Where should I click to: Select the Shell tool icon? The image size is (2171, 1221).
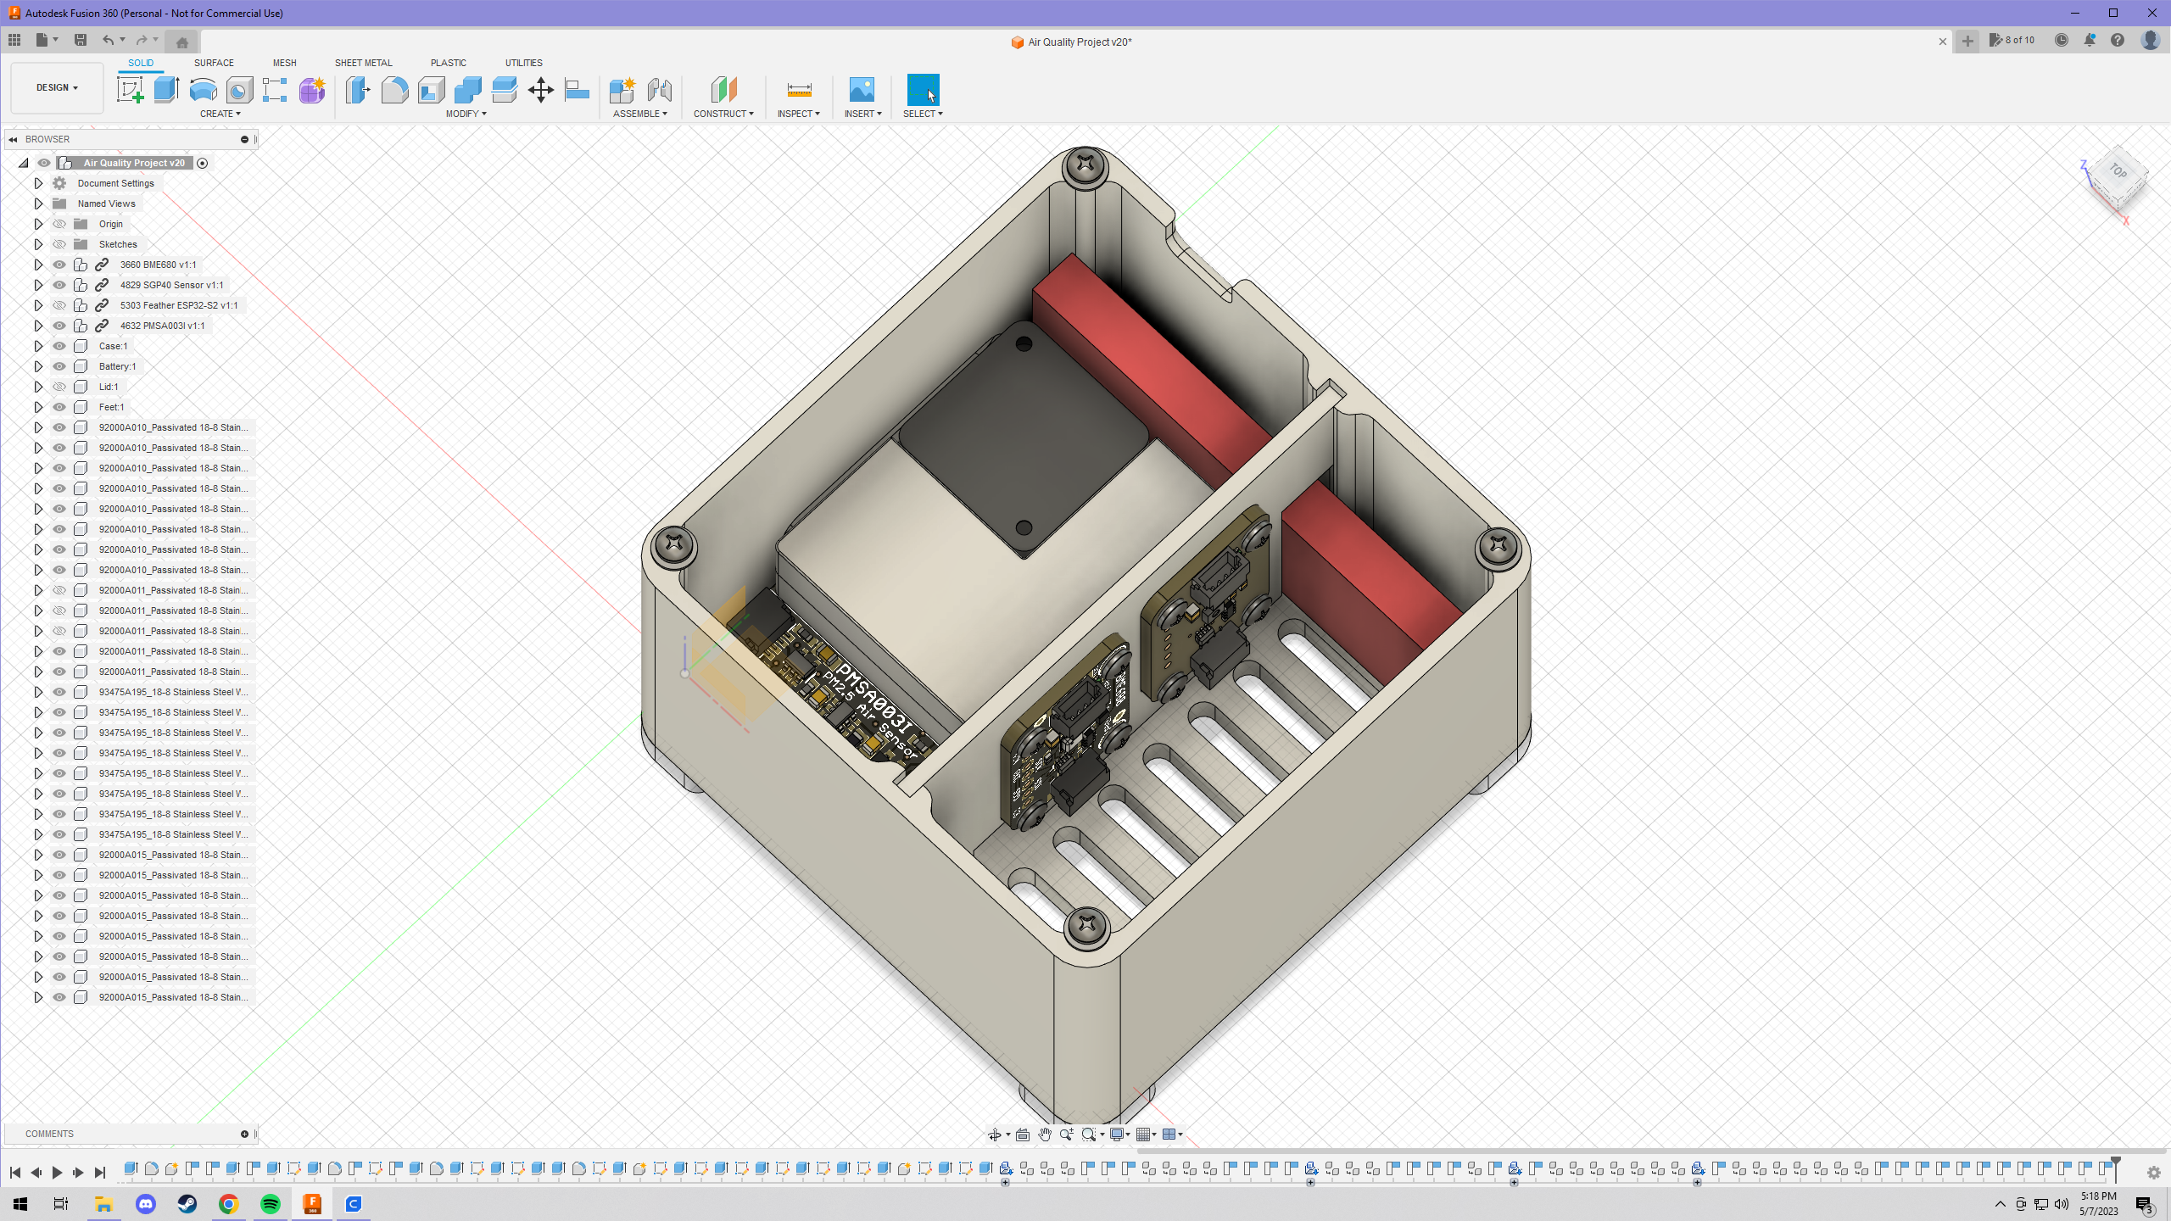pyautogui.click(x=431, y=90)
